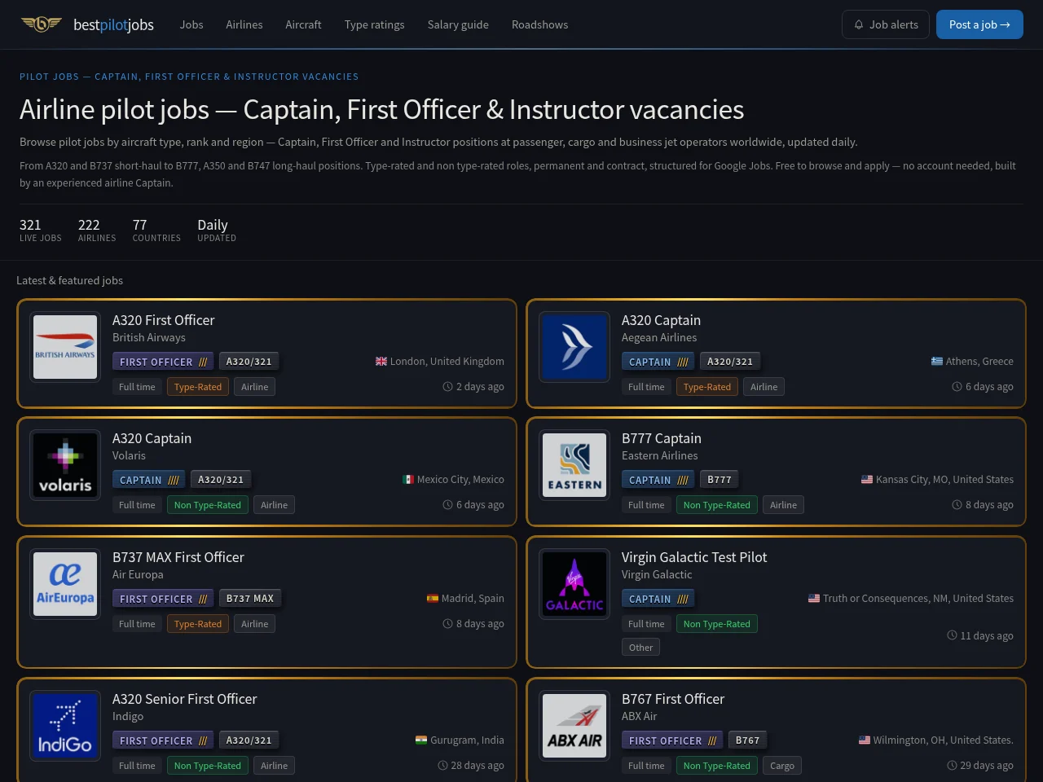
Task: Click the B737 MAX aircraft tag
Action: click(x=250, y=599)
